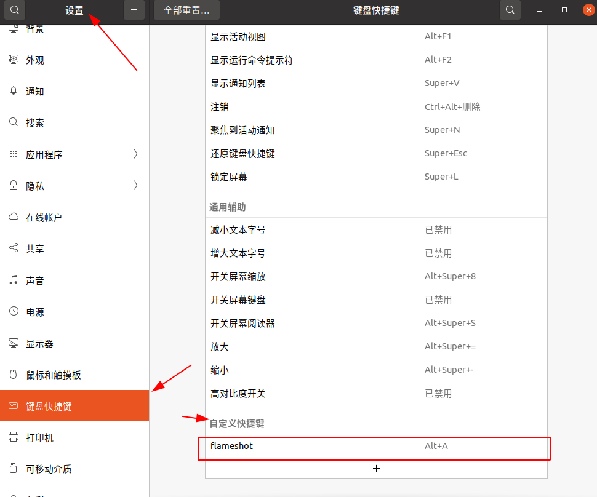Click the Super+L shortcut value
Image resolution: width=597 pixels, height=497 pixels.
(441, 177)
